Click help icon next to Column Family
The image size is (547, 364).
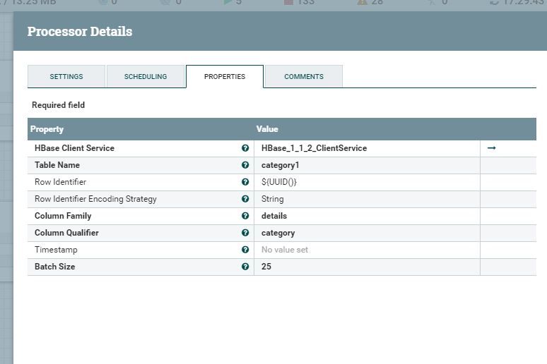pyautogui.click(x=245, y=216)
